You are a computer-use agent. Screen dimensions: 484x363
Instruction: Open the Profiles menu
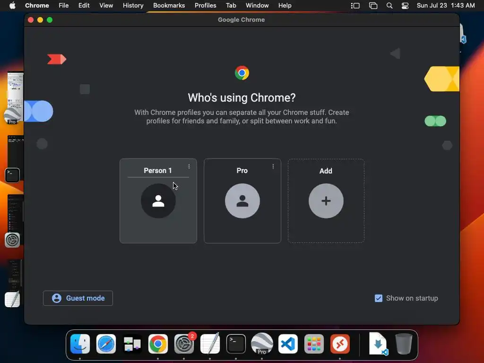[205, 6]
